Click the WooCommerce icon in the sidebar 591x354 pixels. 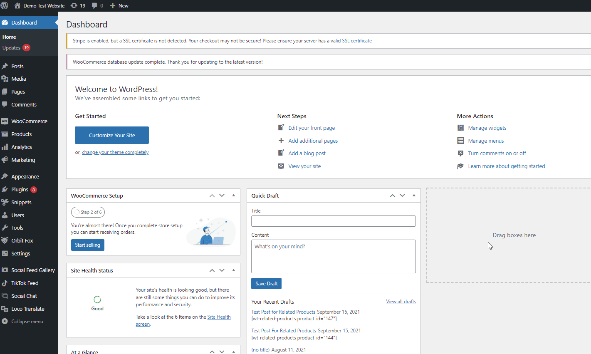[5, 121]
